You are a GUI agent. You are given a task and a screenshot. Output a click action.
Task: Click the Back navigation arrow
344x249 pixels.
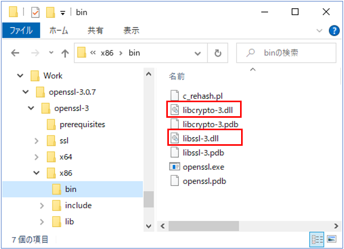[x=15, y=53]
